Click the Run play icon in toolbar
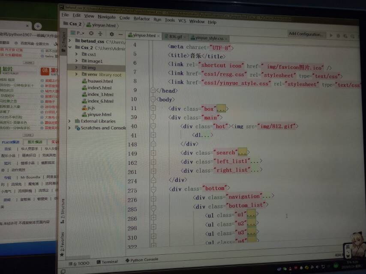Image resolution: width=366 pixels, height=274 pixels. pos(331,36)
